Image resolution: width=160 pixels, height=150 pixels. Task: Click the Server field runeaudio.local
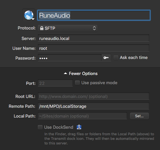pos(93,38)
